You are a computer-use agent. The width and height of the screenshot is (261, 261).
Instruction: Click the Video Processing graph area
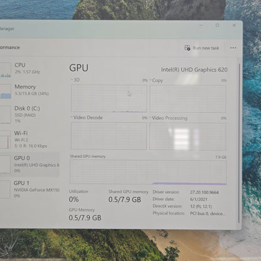(x=188, y=136)
